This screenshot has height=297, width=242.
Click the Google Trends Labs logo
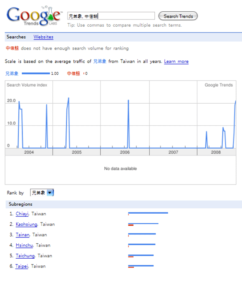[34, 16]
